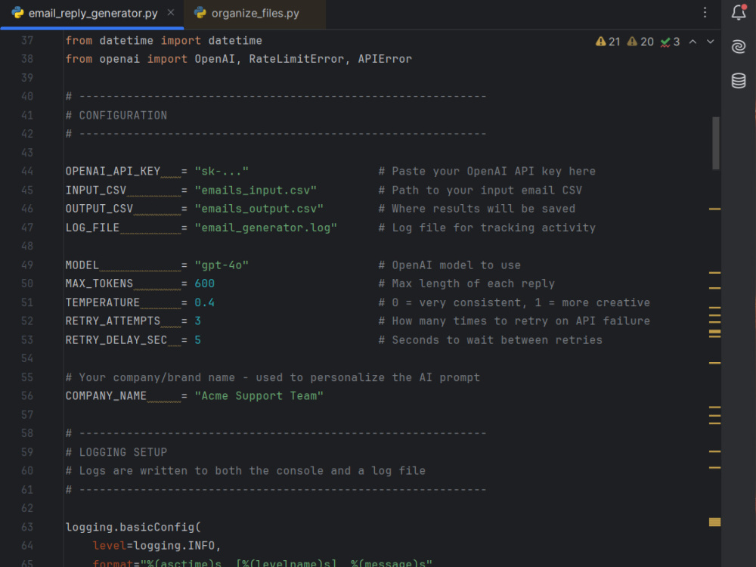Click the level=logging.INFO argument
756x567 pixels.
coord(156,546)
